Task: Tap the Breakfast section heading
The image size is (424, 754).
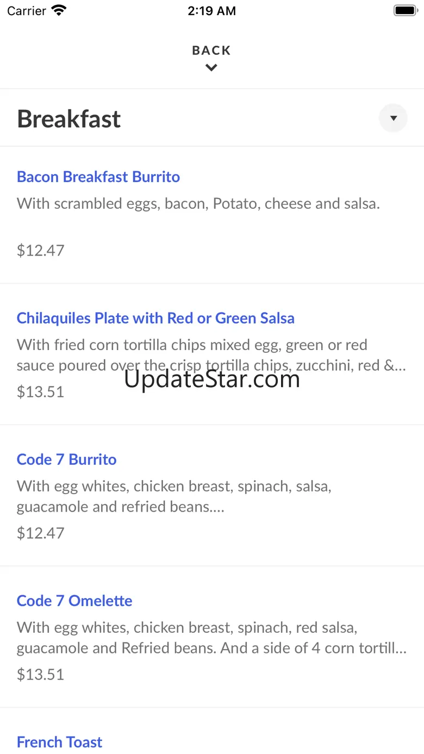Action: pos(69,119)
